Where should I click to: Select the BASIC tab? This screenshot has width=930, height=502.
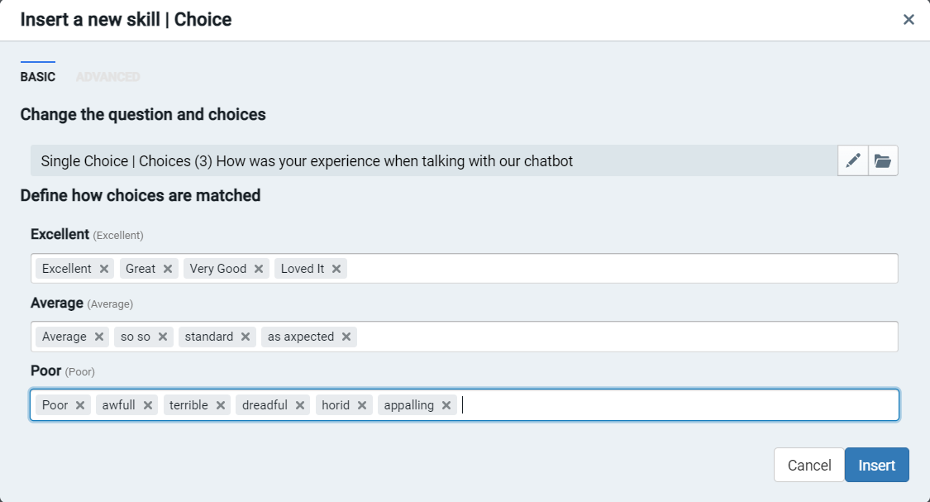pyautogui.click(x=38, y=77)
